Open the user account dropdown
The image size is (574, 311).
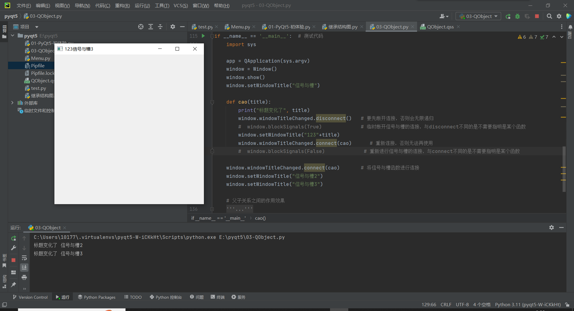pyautogui.click(x=444, y=16)
